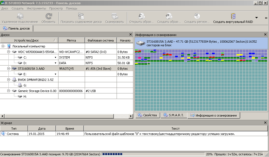Click the ST3160815A hard drive icon

14,68
